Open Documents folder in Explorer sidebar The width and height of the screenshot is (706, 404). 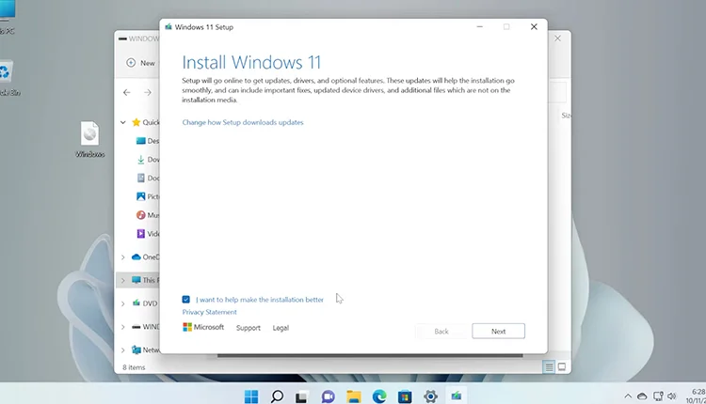coord(147,178)
